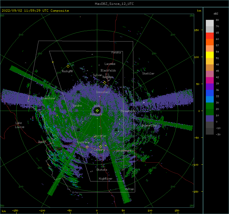The height and width of the screenshot is (214, 229).
Task: Click the Airdrie city label
Action: (100, 136)
